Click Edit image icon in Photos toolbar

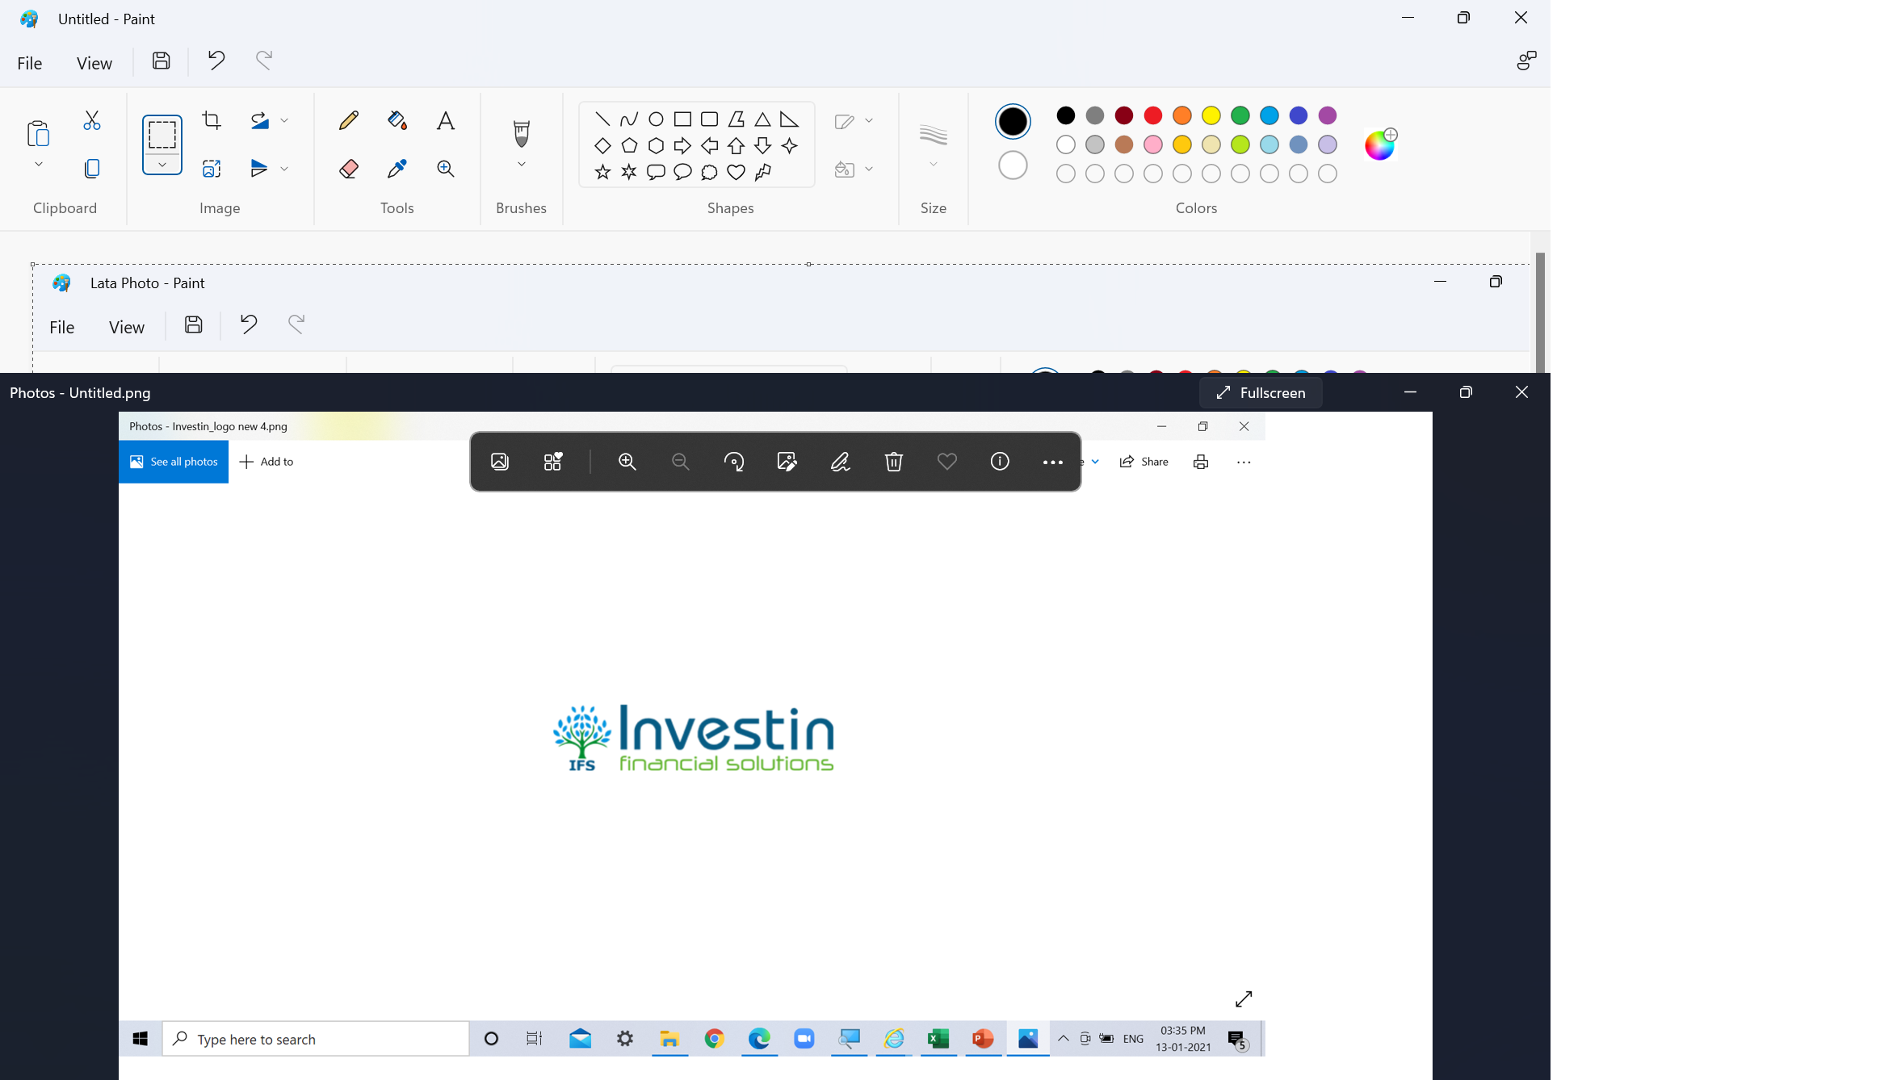(787, 462)
